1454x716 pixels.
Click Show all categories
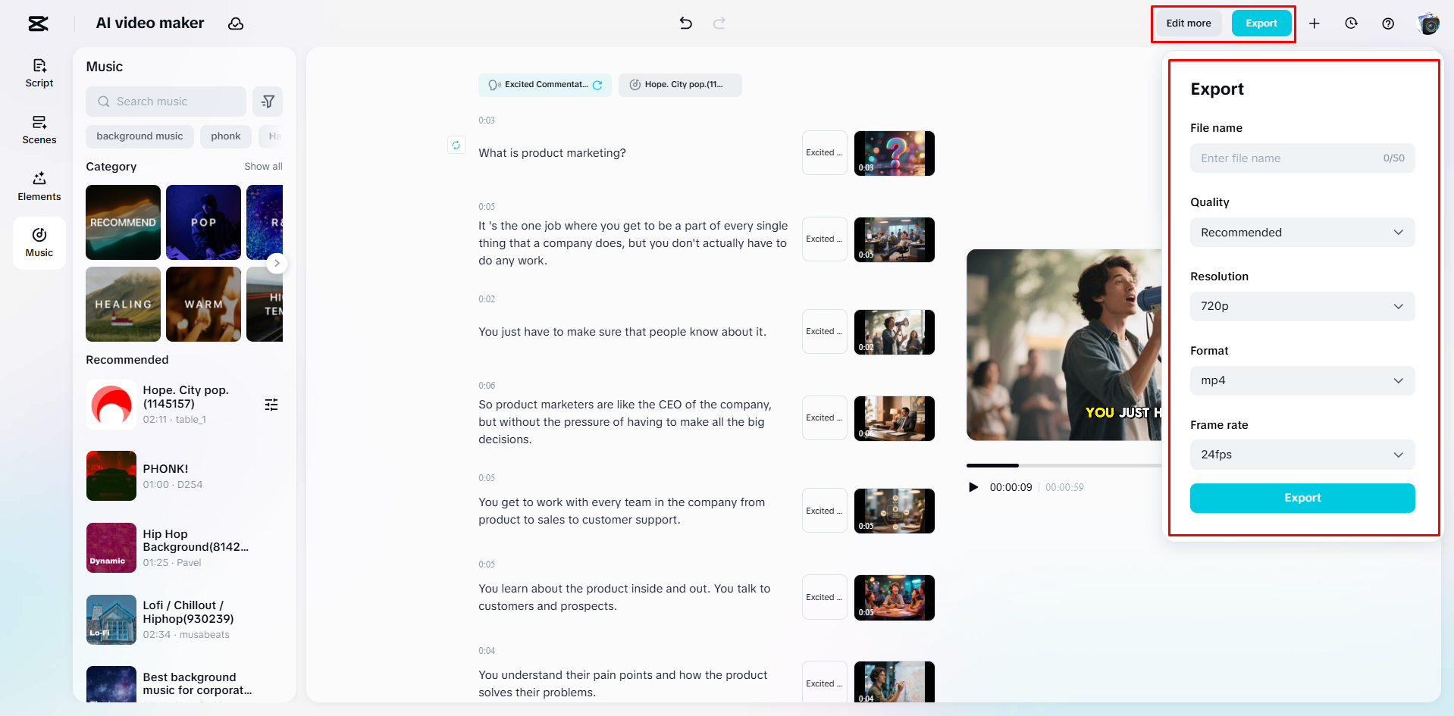coord(263,167)
